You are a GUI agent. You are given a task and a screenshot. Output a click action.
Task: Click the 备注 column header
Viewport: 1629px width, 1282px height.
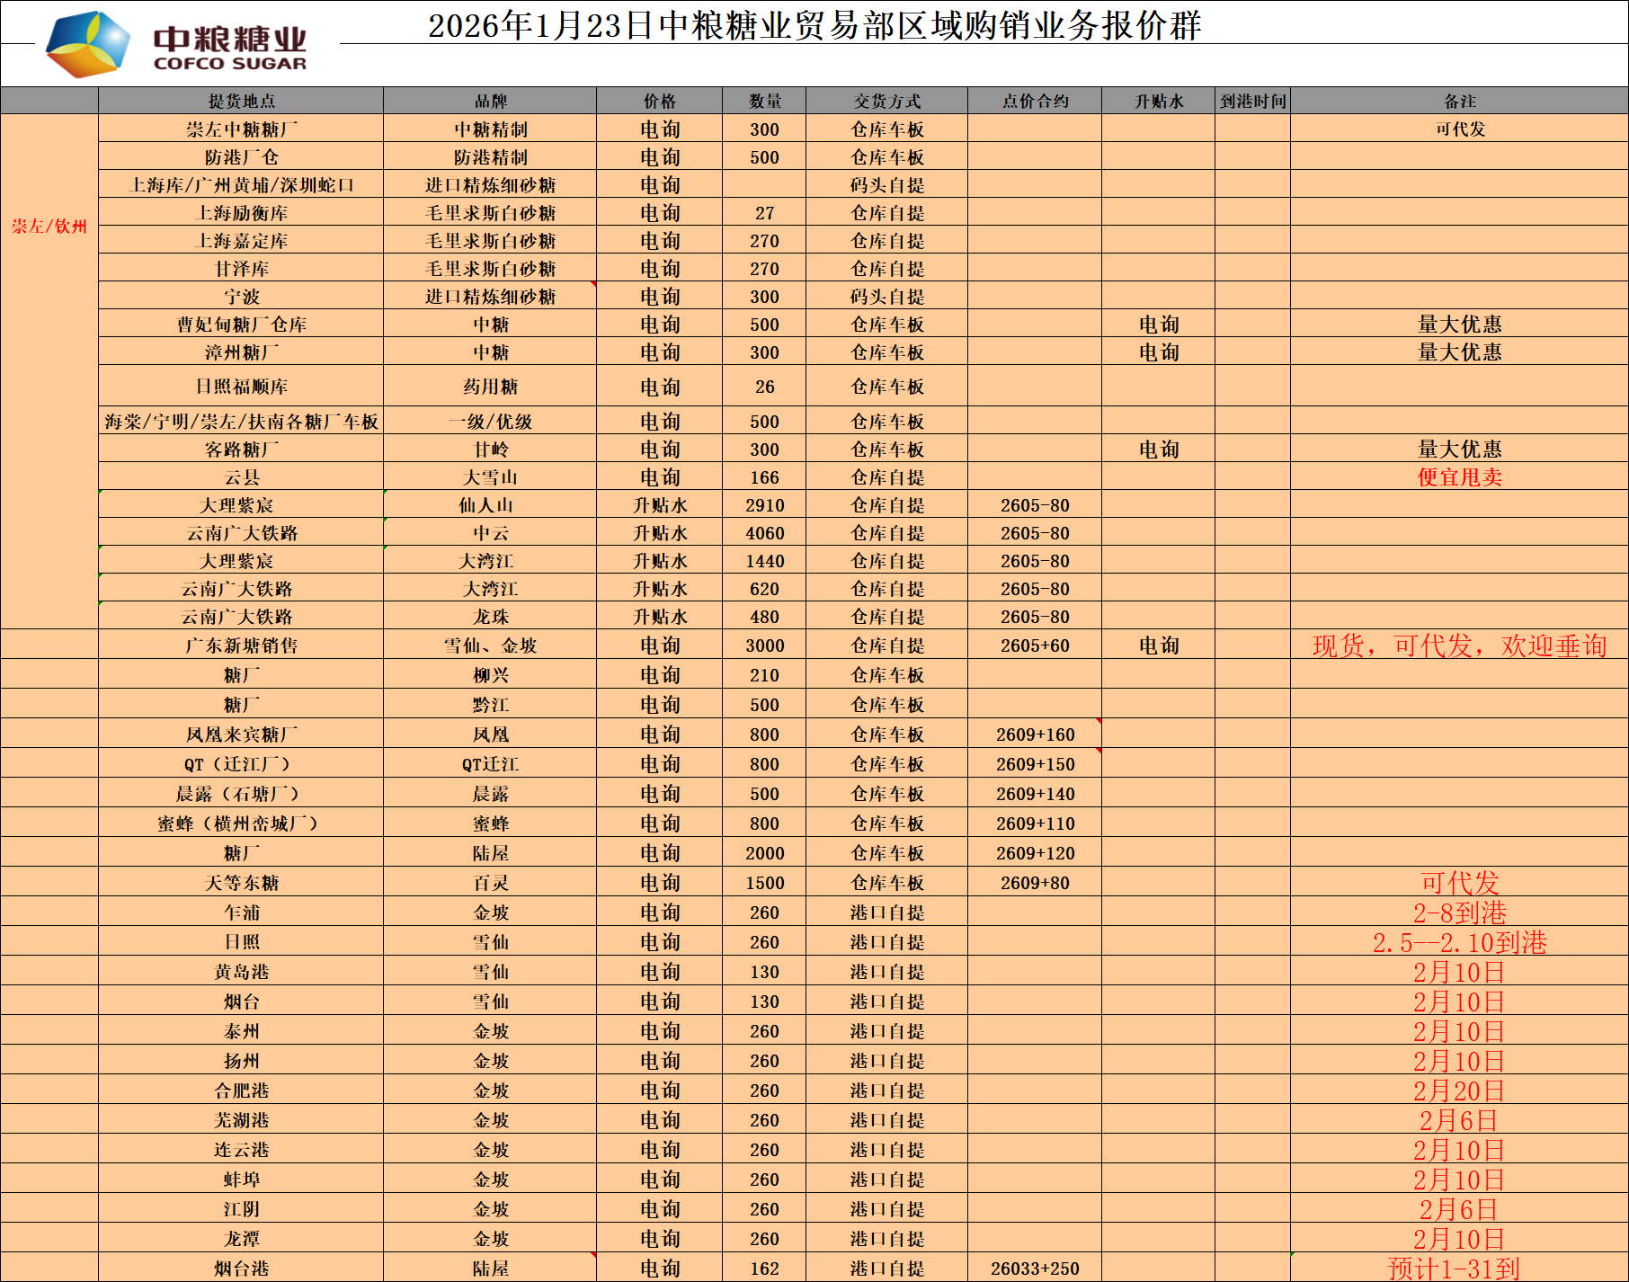pos(1459,102)
